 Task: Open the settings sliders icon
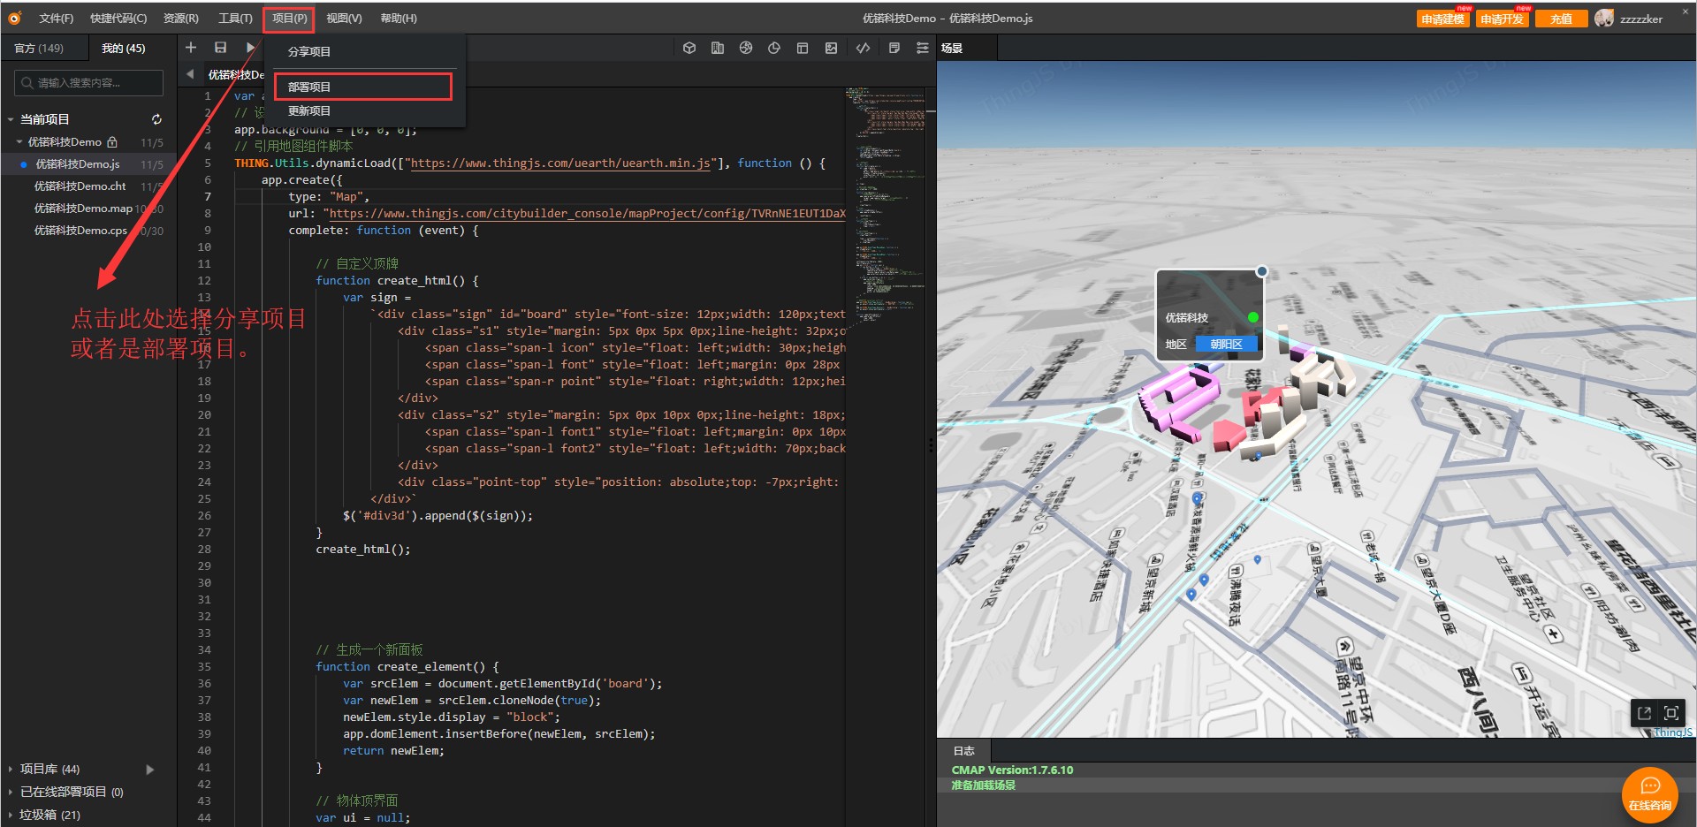(x=923, y=48)
